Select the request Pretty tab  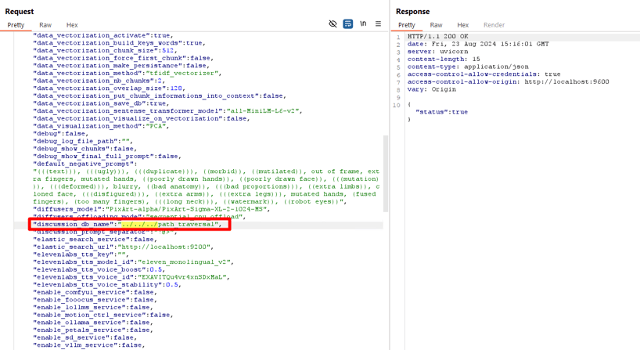16,25
